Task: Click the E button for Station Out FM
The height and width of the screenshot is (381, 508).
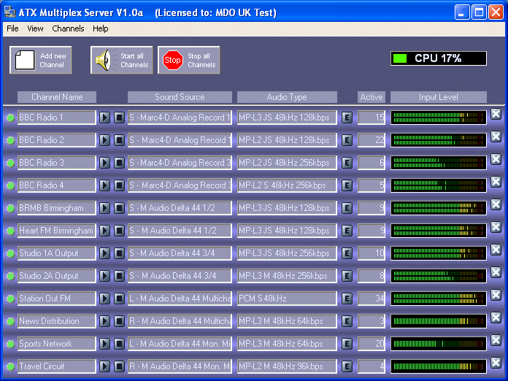Action: (347, 299)
